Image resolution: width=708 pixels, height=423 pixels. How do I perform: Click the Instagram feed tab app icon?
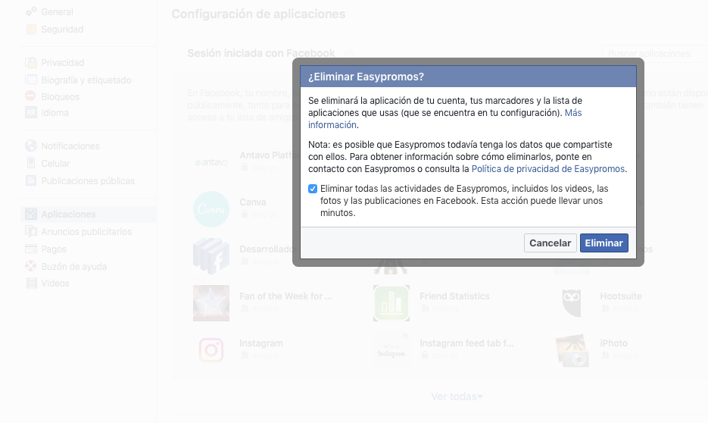coord(391,350)
